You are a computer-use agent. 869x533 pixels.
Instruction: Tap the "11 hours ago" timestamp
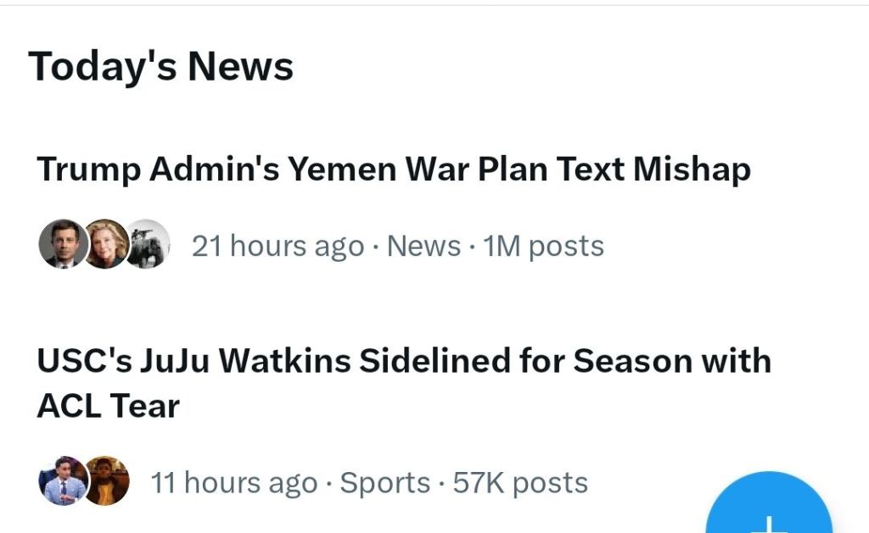[x=235, y=483]
